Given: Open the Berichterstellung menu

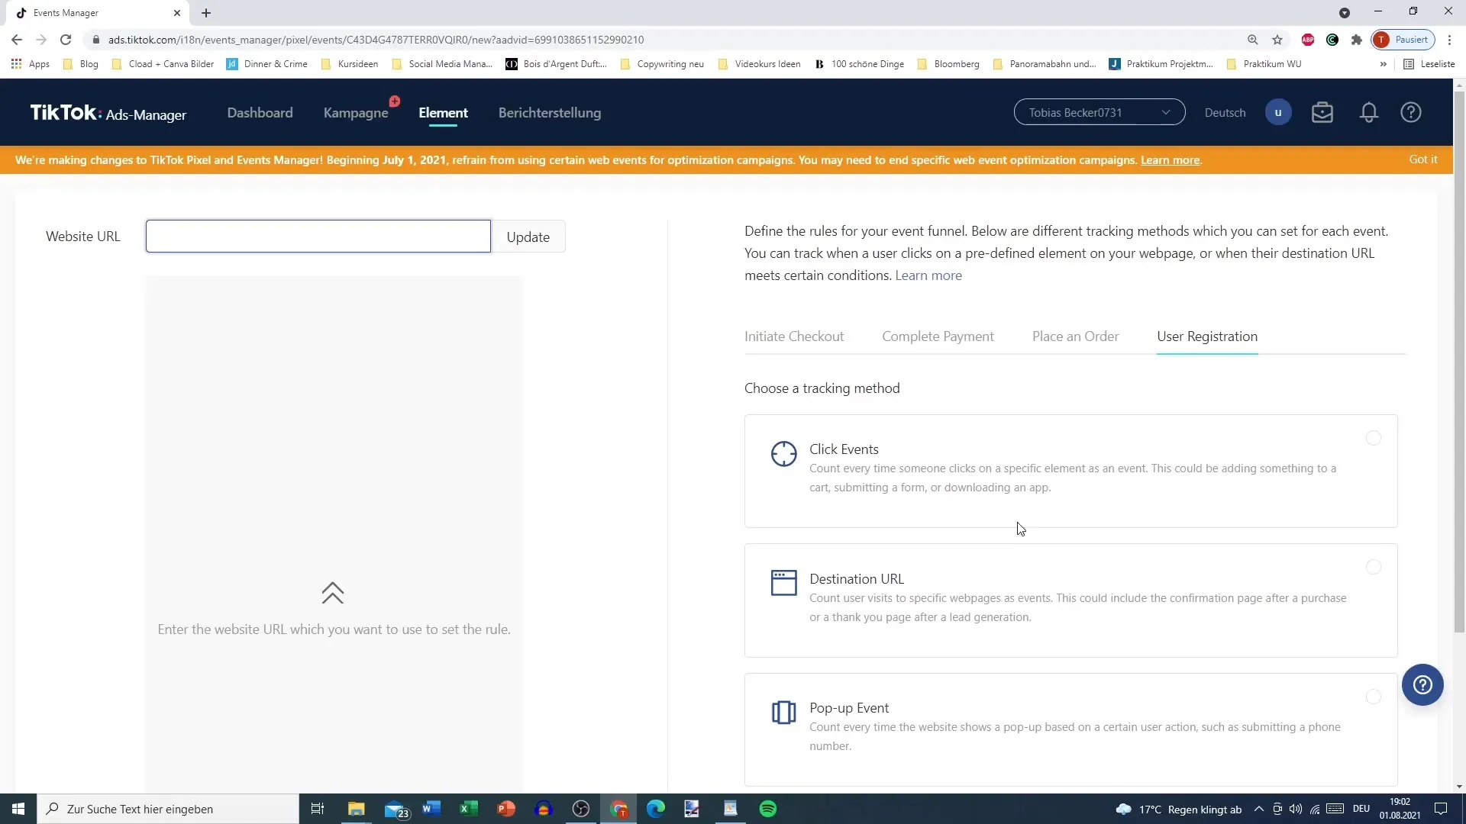Looking at the screenshot, I should [549, 113].
